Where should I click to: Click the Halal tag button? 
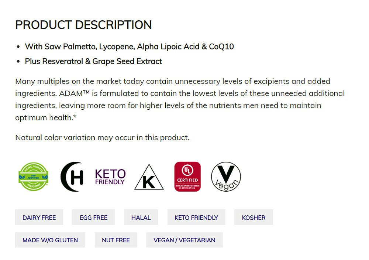click(x=141, y=218)
